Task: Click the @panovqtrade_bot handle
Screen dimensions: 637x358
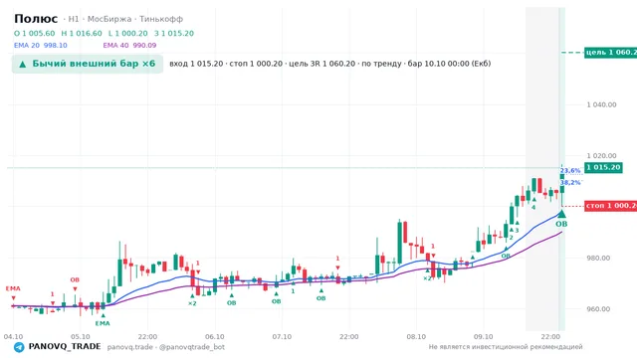Action: click(x=192, y=347)
